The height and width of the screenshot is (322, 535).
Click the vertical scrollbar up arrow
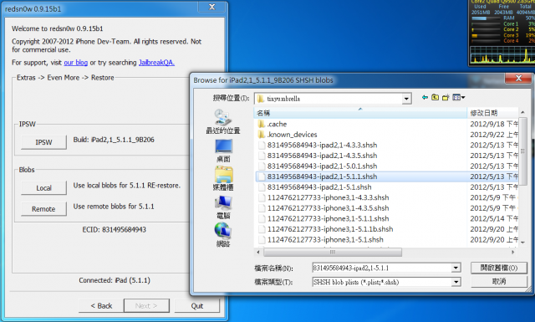(522, 112)
